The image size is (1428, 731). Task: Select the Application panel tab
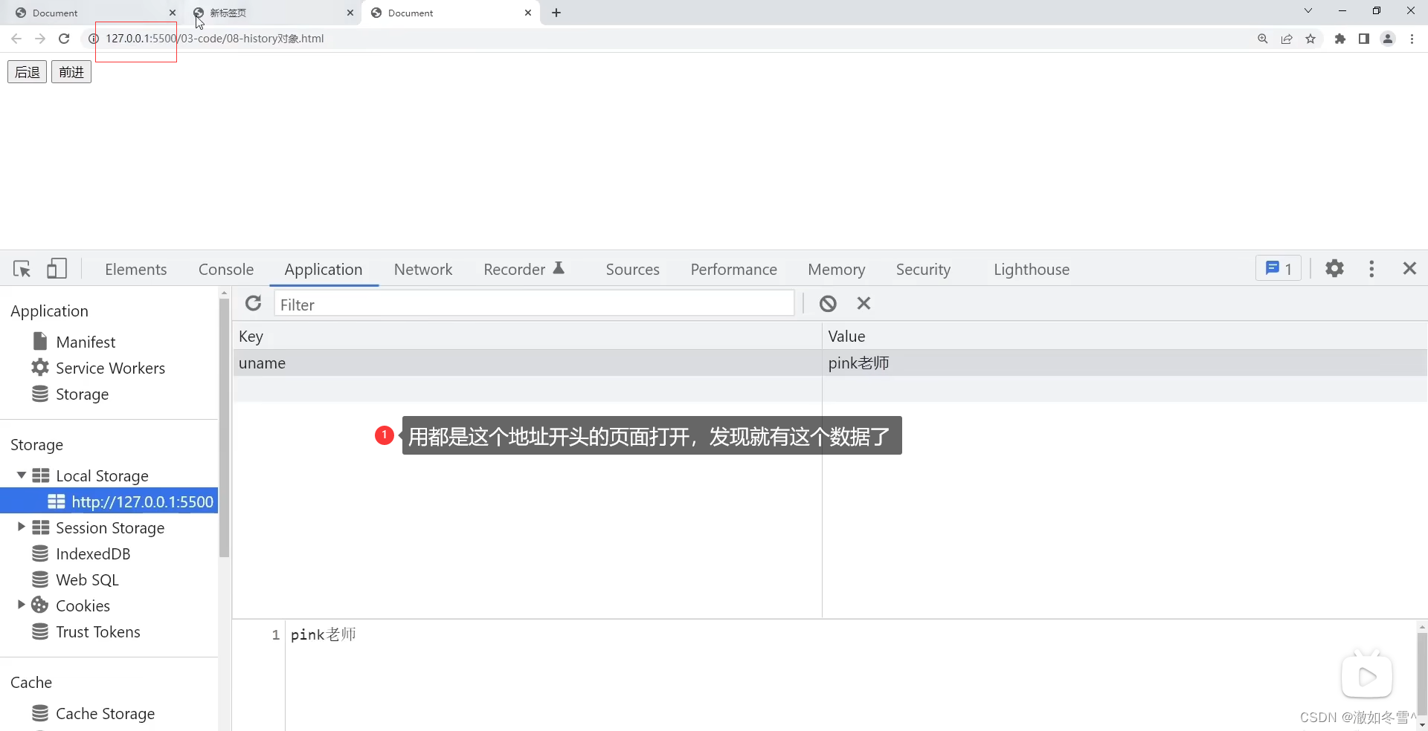[x=324, y=270]
